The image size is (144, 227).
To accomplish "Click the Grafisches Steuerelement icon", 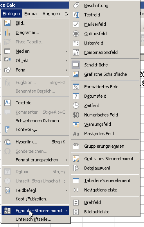I will [76, 159].
